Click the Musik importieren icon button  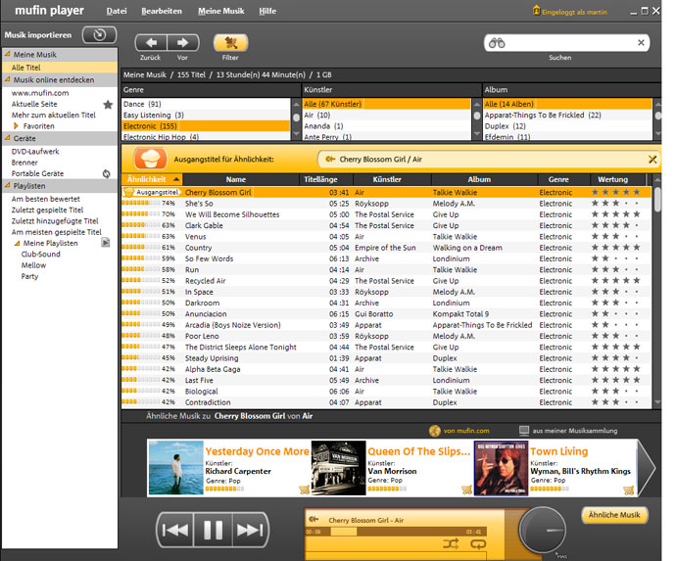[99, 34]
